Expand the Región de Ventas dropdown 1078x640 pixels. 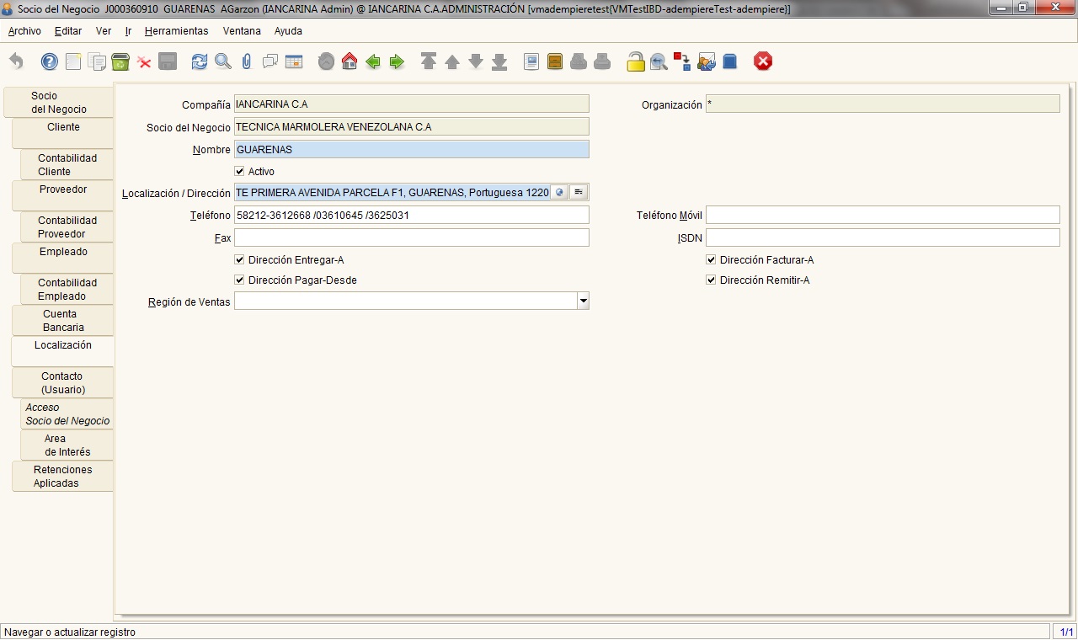point(583,301)
